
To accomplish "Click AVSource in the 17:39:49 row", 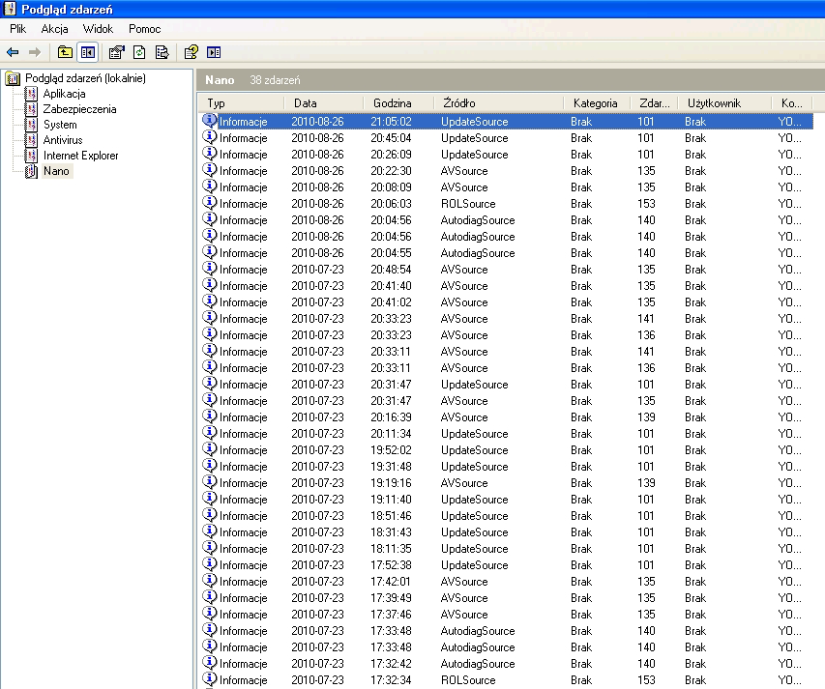I will click(x=464, y=597).
